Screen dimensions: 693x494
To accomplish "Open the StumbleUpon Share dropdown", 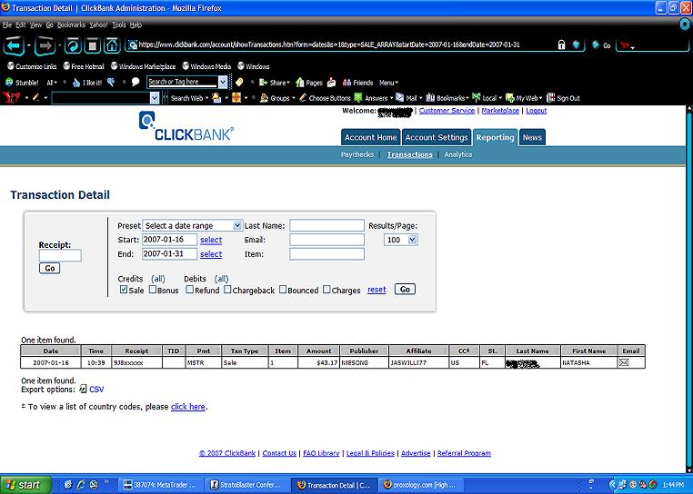I will [x=274, y=83].
